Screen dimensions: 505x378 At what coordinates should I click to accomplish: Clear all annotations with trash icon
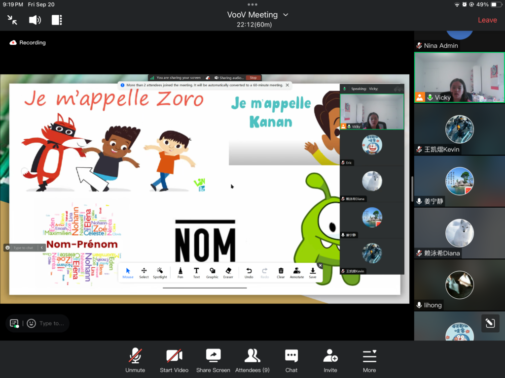(281, 273)
